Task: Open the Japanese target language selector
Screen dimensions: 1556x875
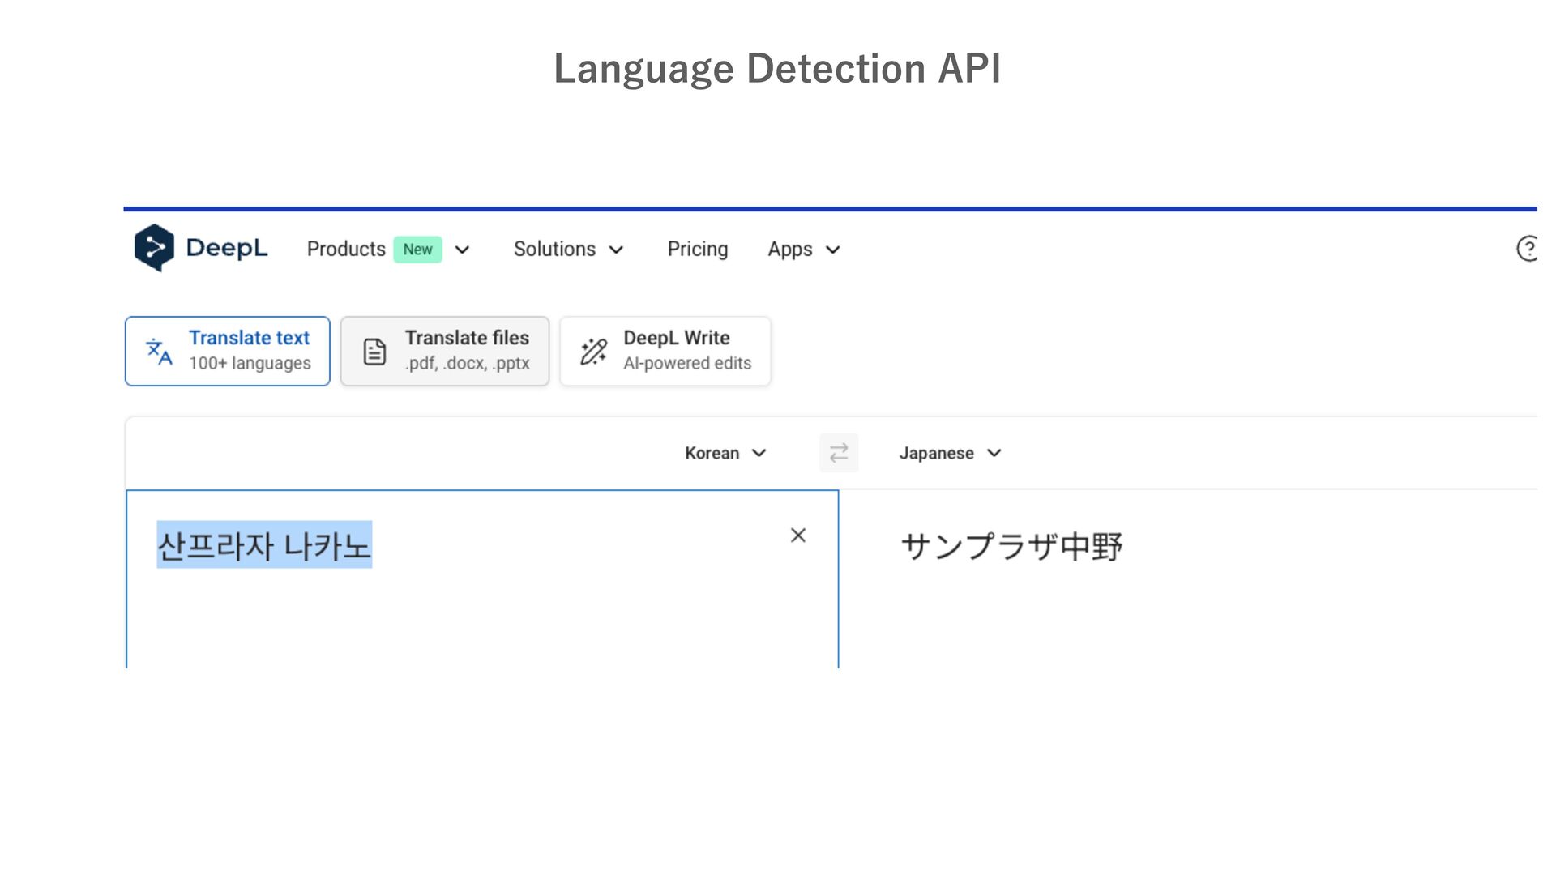Action: (950, 453)
